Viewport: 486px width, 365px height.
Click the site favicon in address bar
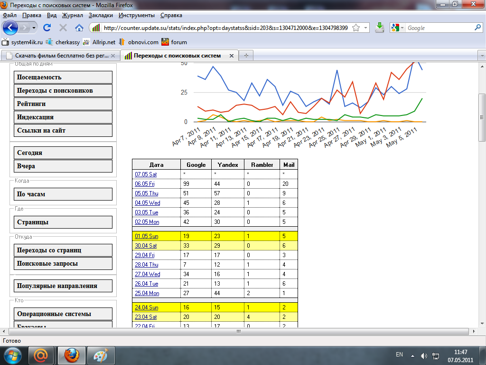(x=96, y=28)
